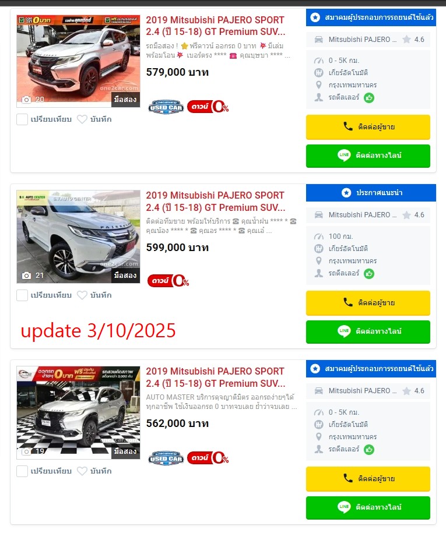This screenshot has width=446, height=533.
Task: Click the 0% down payment badge in second listing
Action: pos(168,281)
